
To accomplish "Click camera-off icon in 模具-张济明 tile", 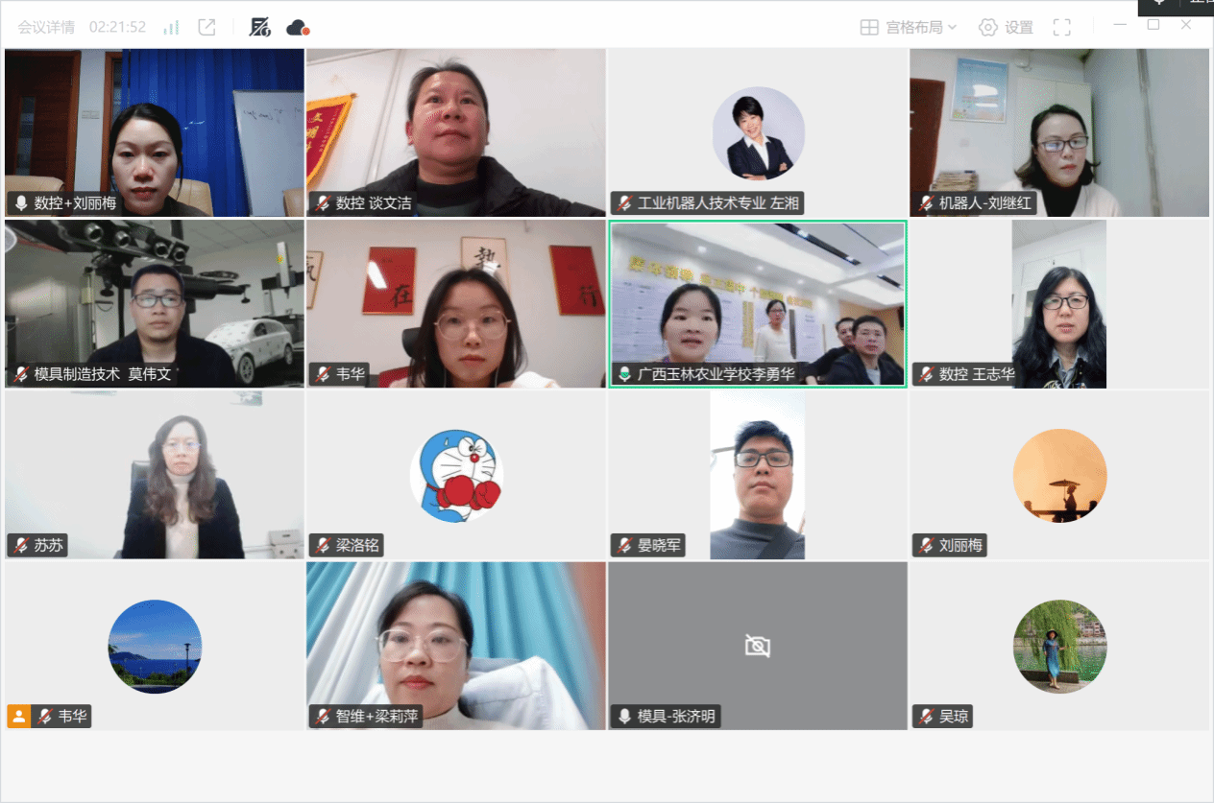I will coord(757,646).
